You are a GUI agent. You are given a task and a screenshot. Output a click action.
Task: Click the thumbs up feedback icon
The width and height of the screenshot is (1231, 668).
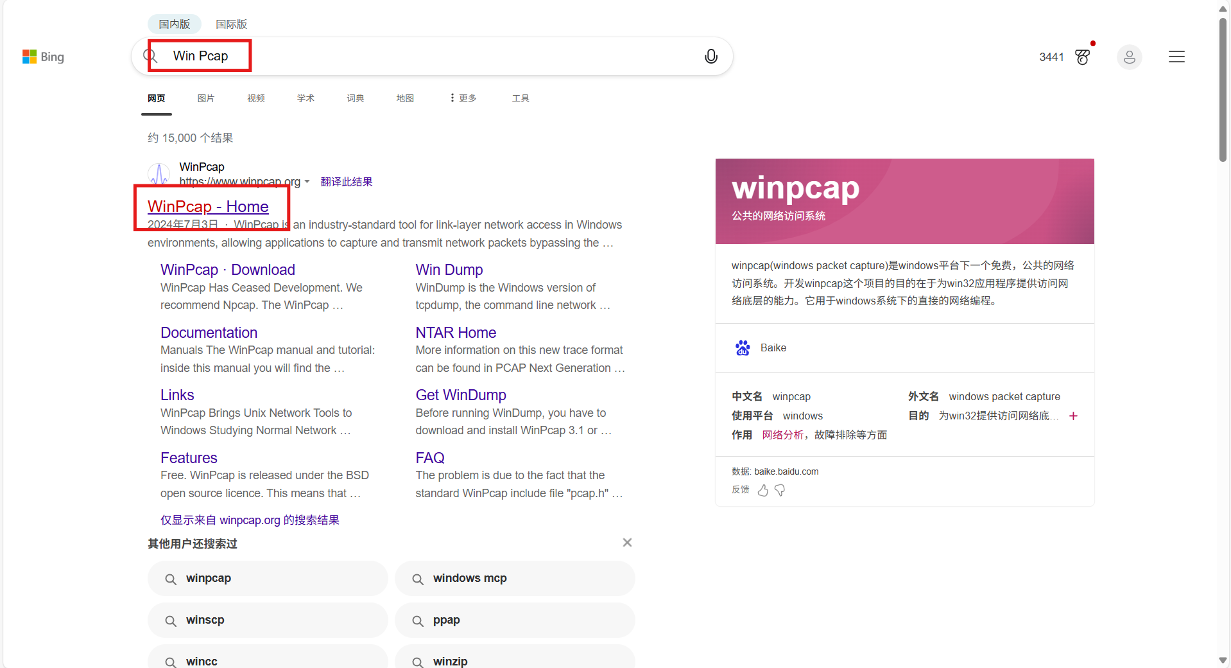(762, 490)
